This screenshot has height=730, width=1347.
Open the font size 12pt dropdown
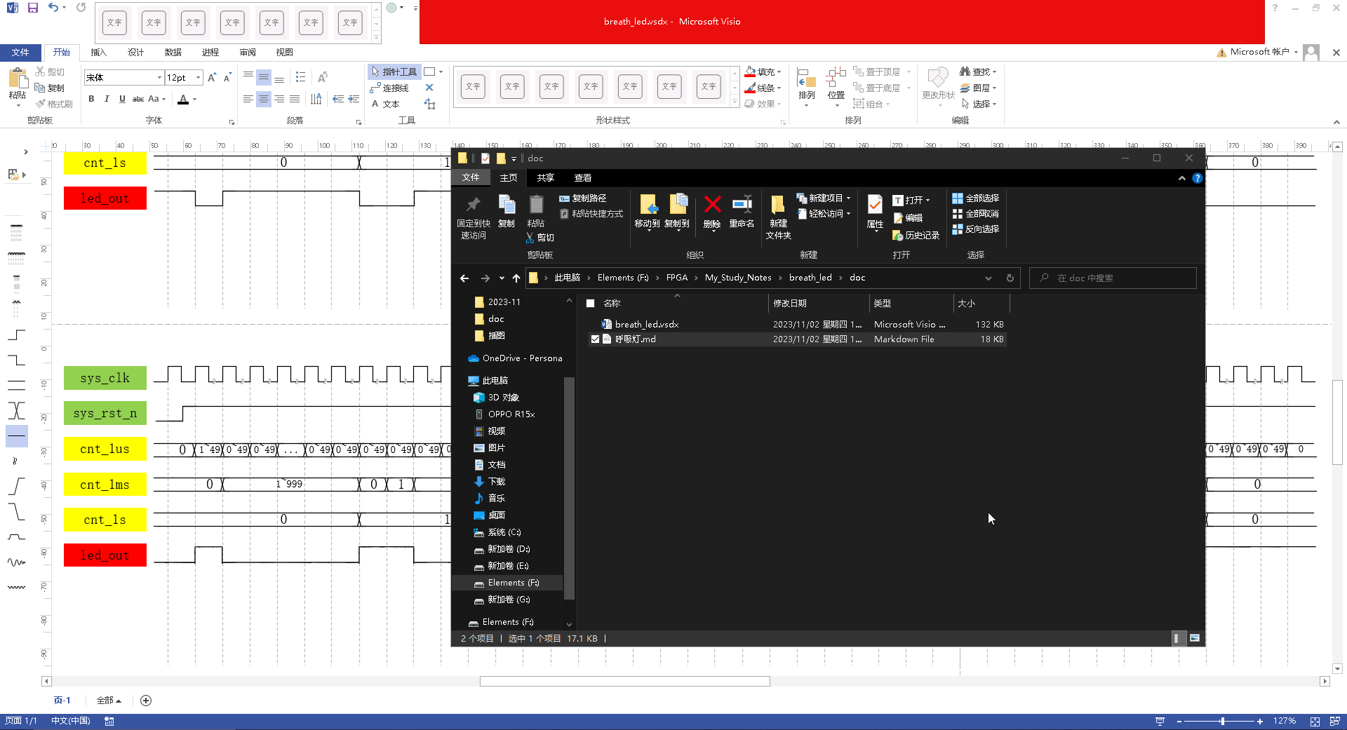pyautogui.click(x=199, y=77)
